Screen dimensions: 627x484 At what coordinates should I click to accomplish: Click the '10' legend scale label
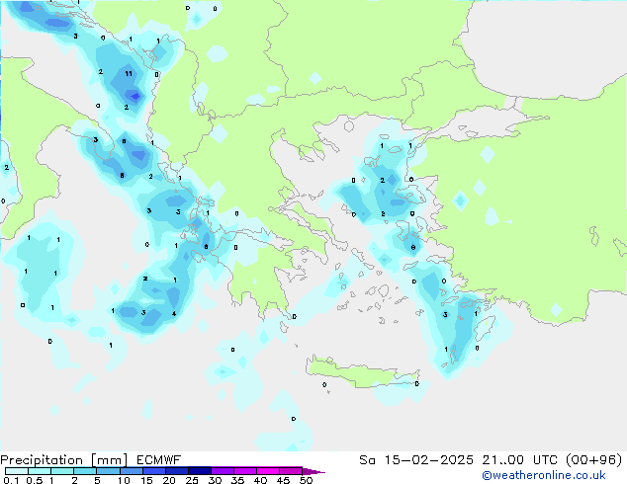click(124, 480)
